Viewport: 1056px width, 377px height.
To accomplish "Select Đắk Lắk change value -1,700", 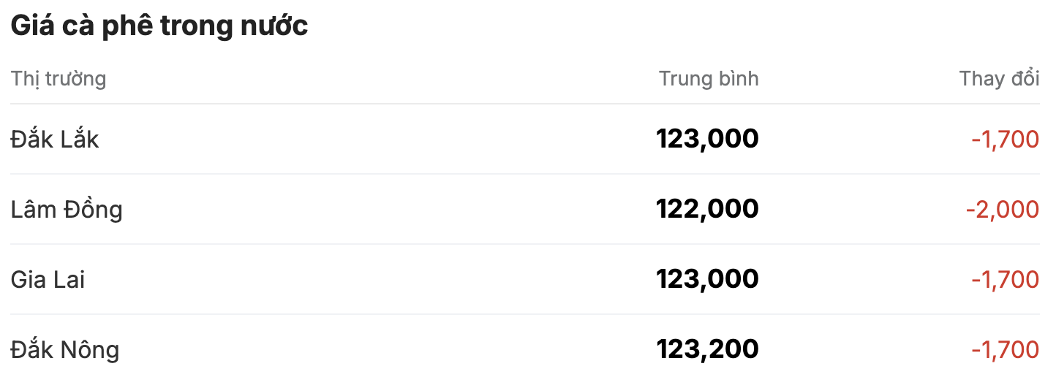I will tap(1005, 139).
